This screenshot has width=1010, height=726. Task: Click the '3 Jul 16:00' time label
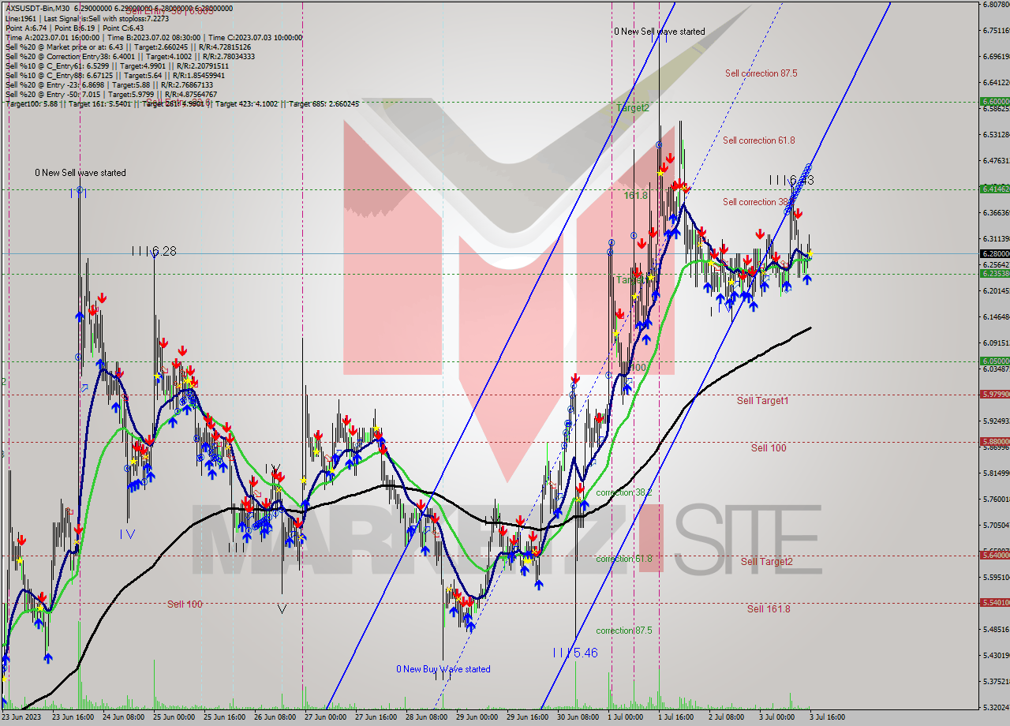(x=827, y=717)
